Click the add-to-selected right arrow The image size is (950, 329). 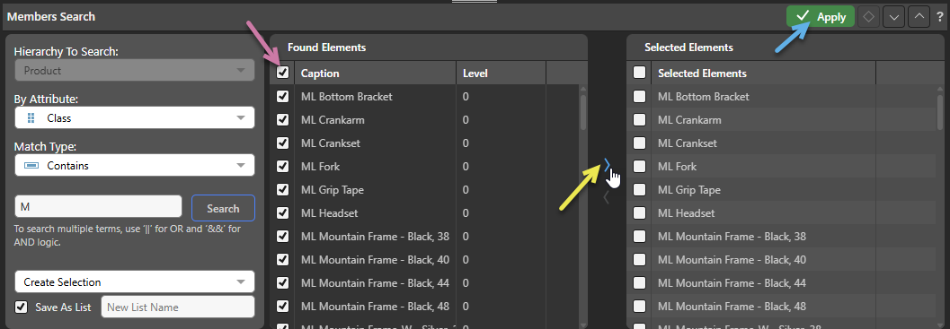tap(607, 167)
